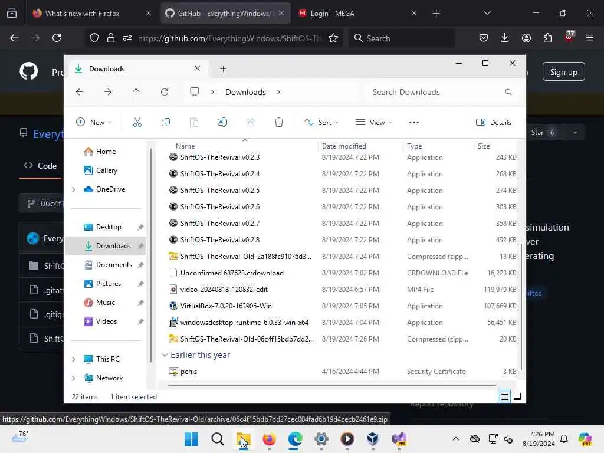Sort files by Date modified column header
Viewport: 604px width, 453px height.
tap(344, 146)
